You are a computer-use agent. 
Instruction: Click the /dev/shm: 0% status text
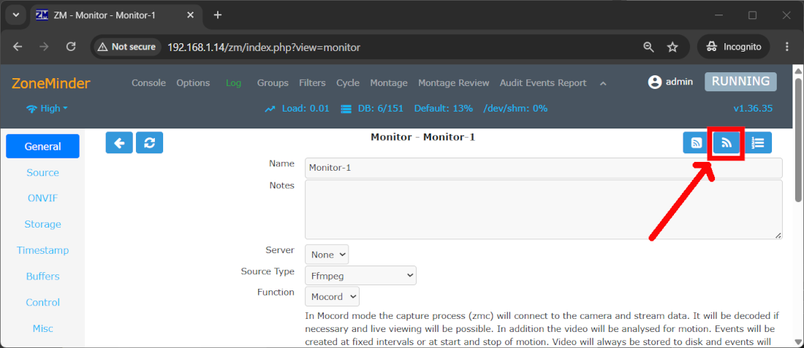[516, 109]
